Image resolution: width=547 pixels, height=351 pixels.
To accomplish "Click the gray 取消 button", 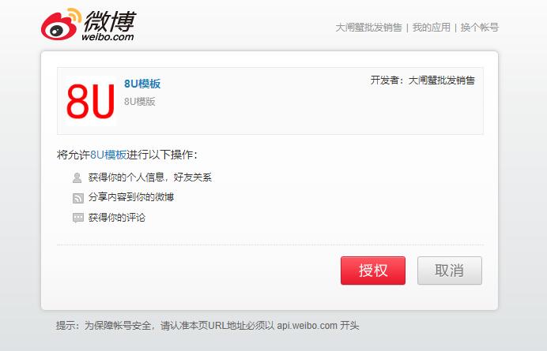I will pyautogui.click(x=450, y=271).
